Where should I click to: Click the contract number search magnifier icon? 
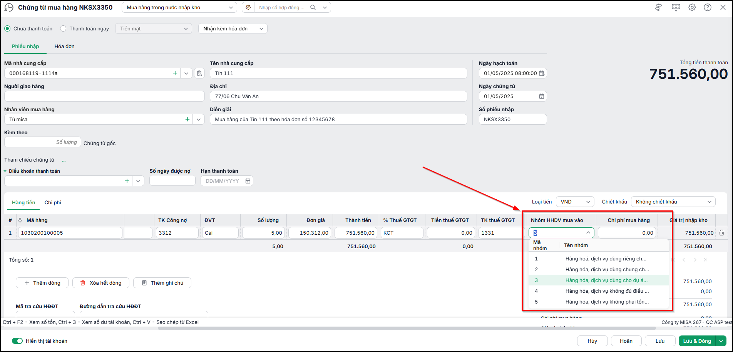313,7
